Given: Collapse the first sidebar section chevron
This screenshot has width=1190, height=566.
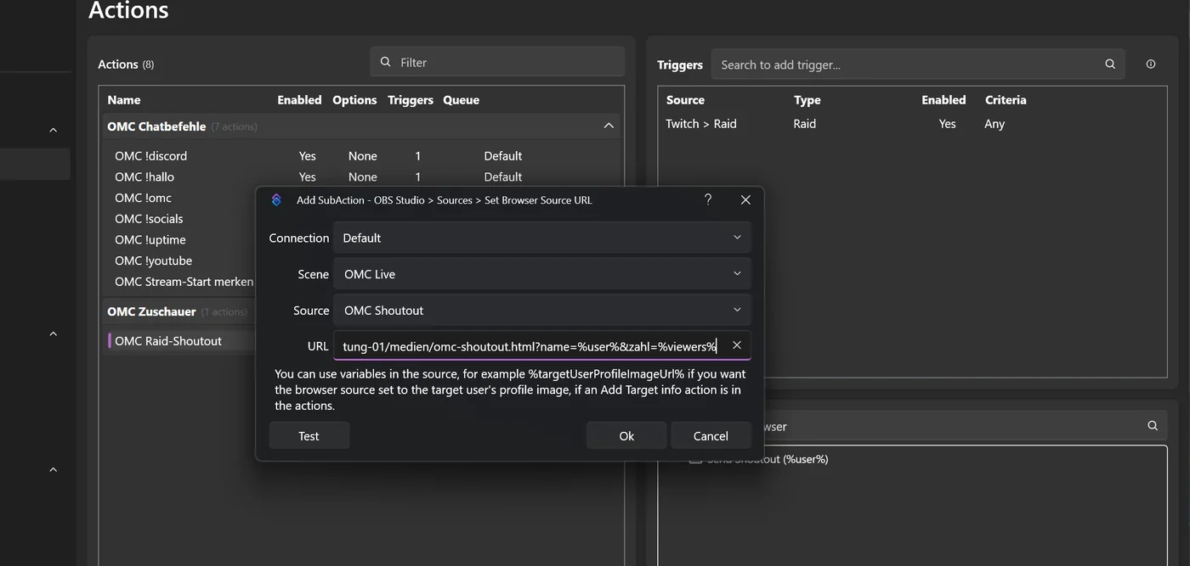Looking at the screenshot, I should pos(53,130).
